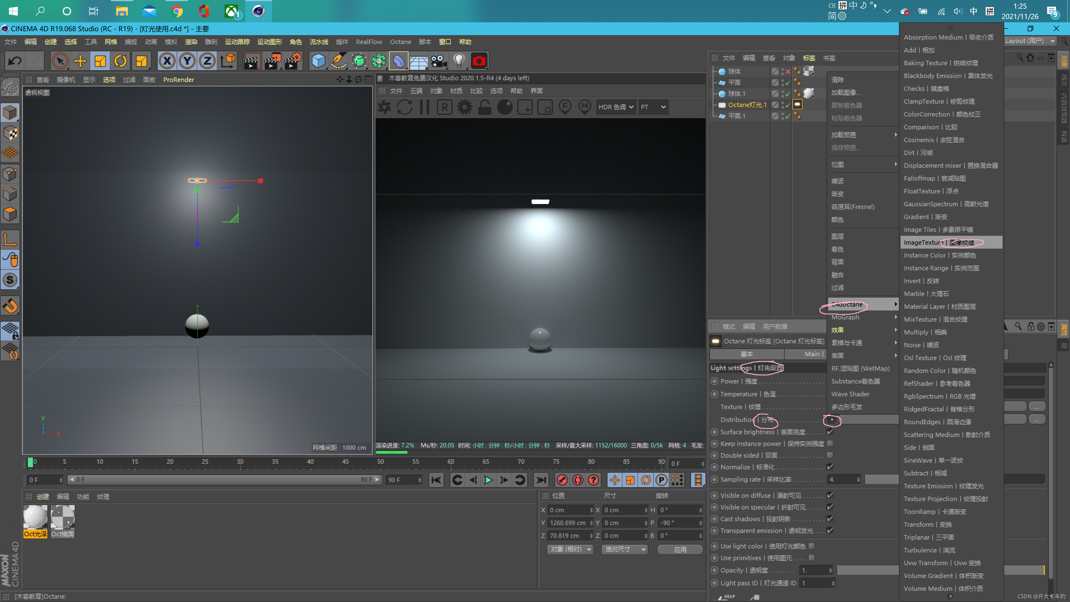Toggle the Material picker M icon

click(585, 107)
